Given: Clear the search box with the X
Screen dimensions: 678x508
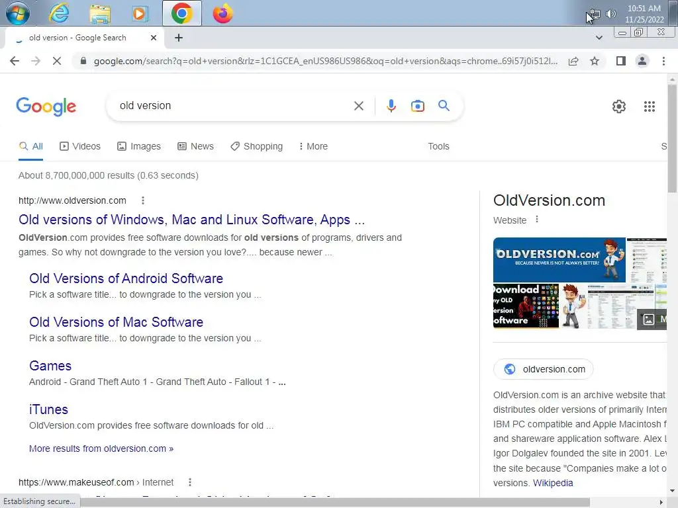Looking at the screenshot, I should 358,106.
